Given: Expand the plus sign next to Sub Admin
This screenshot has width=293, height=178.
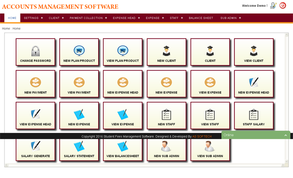Looking at the screenshot, I should (240, 18).
